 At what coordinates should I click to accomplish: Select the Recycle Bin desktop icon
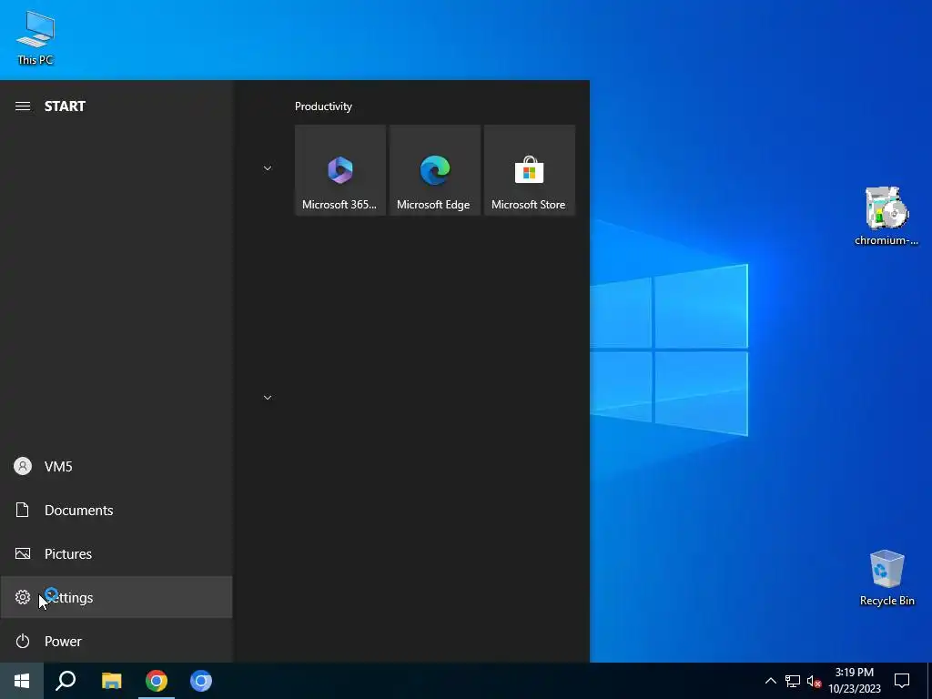coord(886,578)
